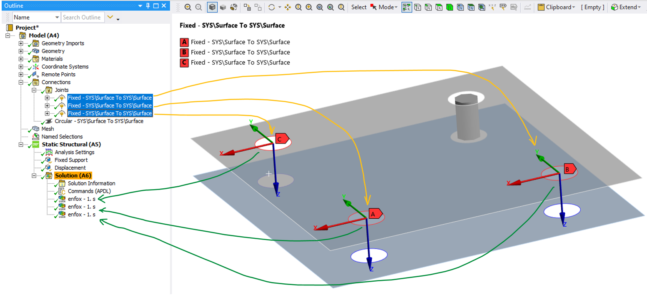
Task: Select the Box Zoom tool
Action: (308, 7)
